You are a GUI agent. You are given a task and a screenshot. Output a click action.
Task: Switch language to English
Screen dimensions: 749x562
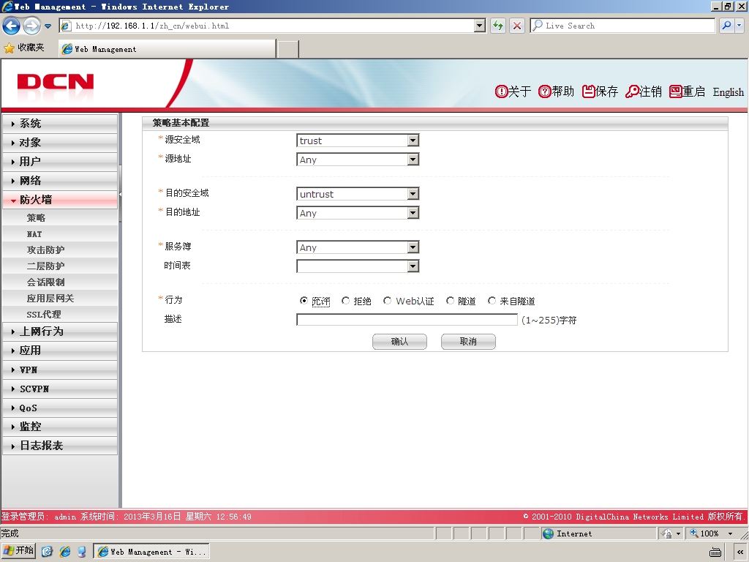click(x=728, y=91)
